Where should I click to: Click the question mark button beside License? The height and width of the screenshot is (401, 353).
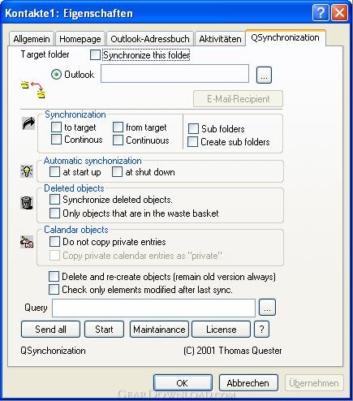tap(261, 330)
